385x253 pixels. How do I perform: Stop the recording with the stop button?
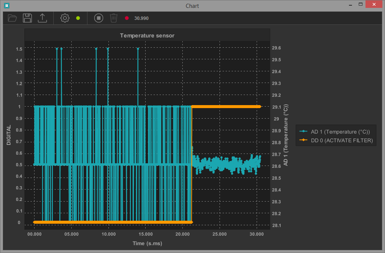[99, 18]
